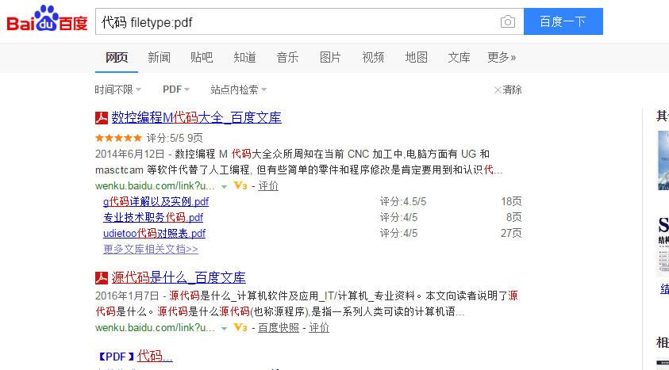Open the 时间不限 time filter dropdown
The width and height of the screenshot is (669, 370).
click(x=117, y=90)
